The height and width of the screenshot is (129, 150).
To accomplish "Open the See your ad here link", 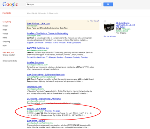I will point(110,36).
